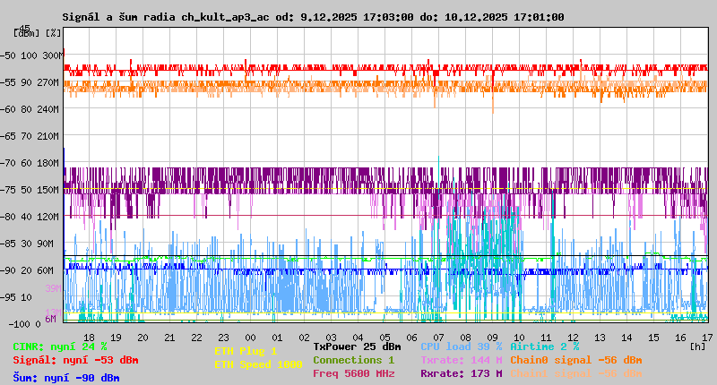The height and width of the screenshot is (385, 717).
Task: Select the Connections 1 legend entry
Action: click(x=353, y=360)
